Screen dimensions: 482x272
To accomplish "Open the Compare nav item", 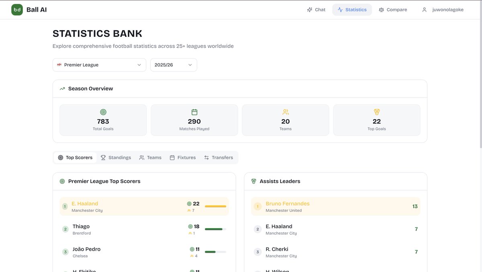I will pos(393,10).
